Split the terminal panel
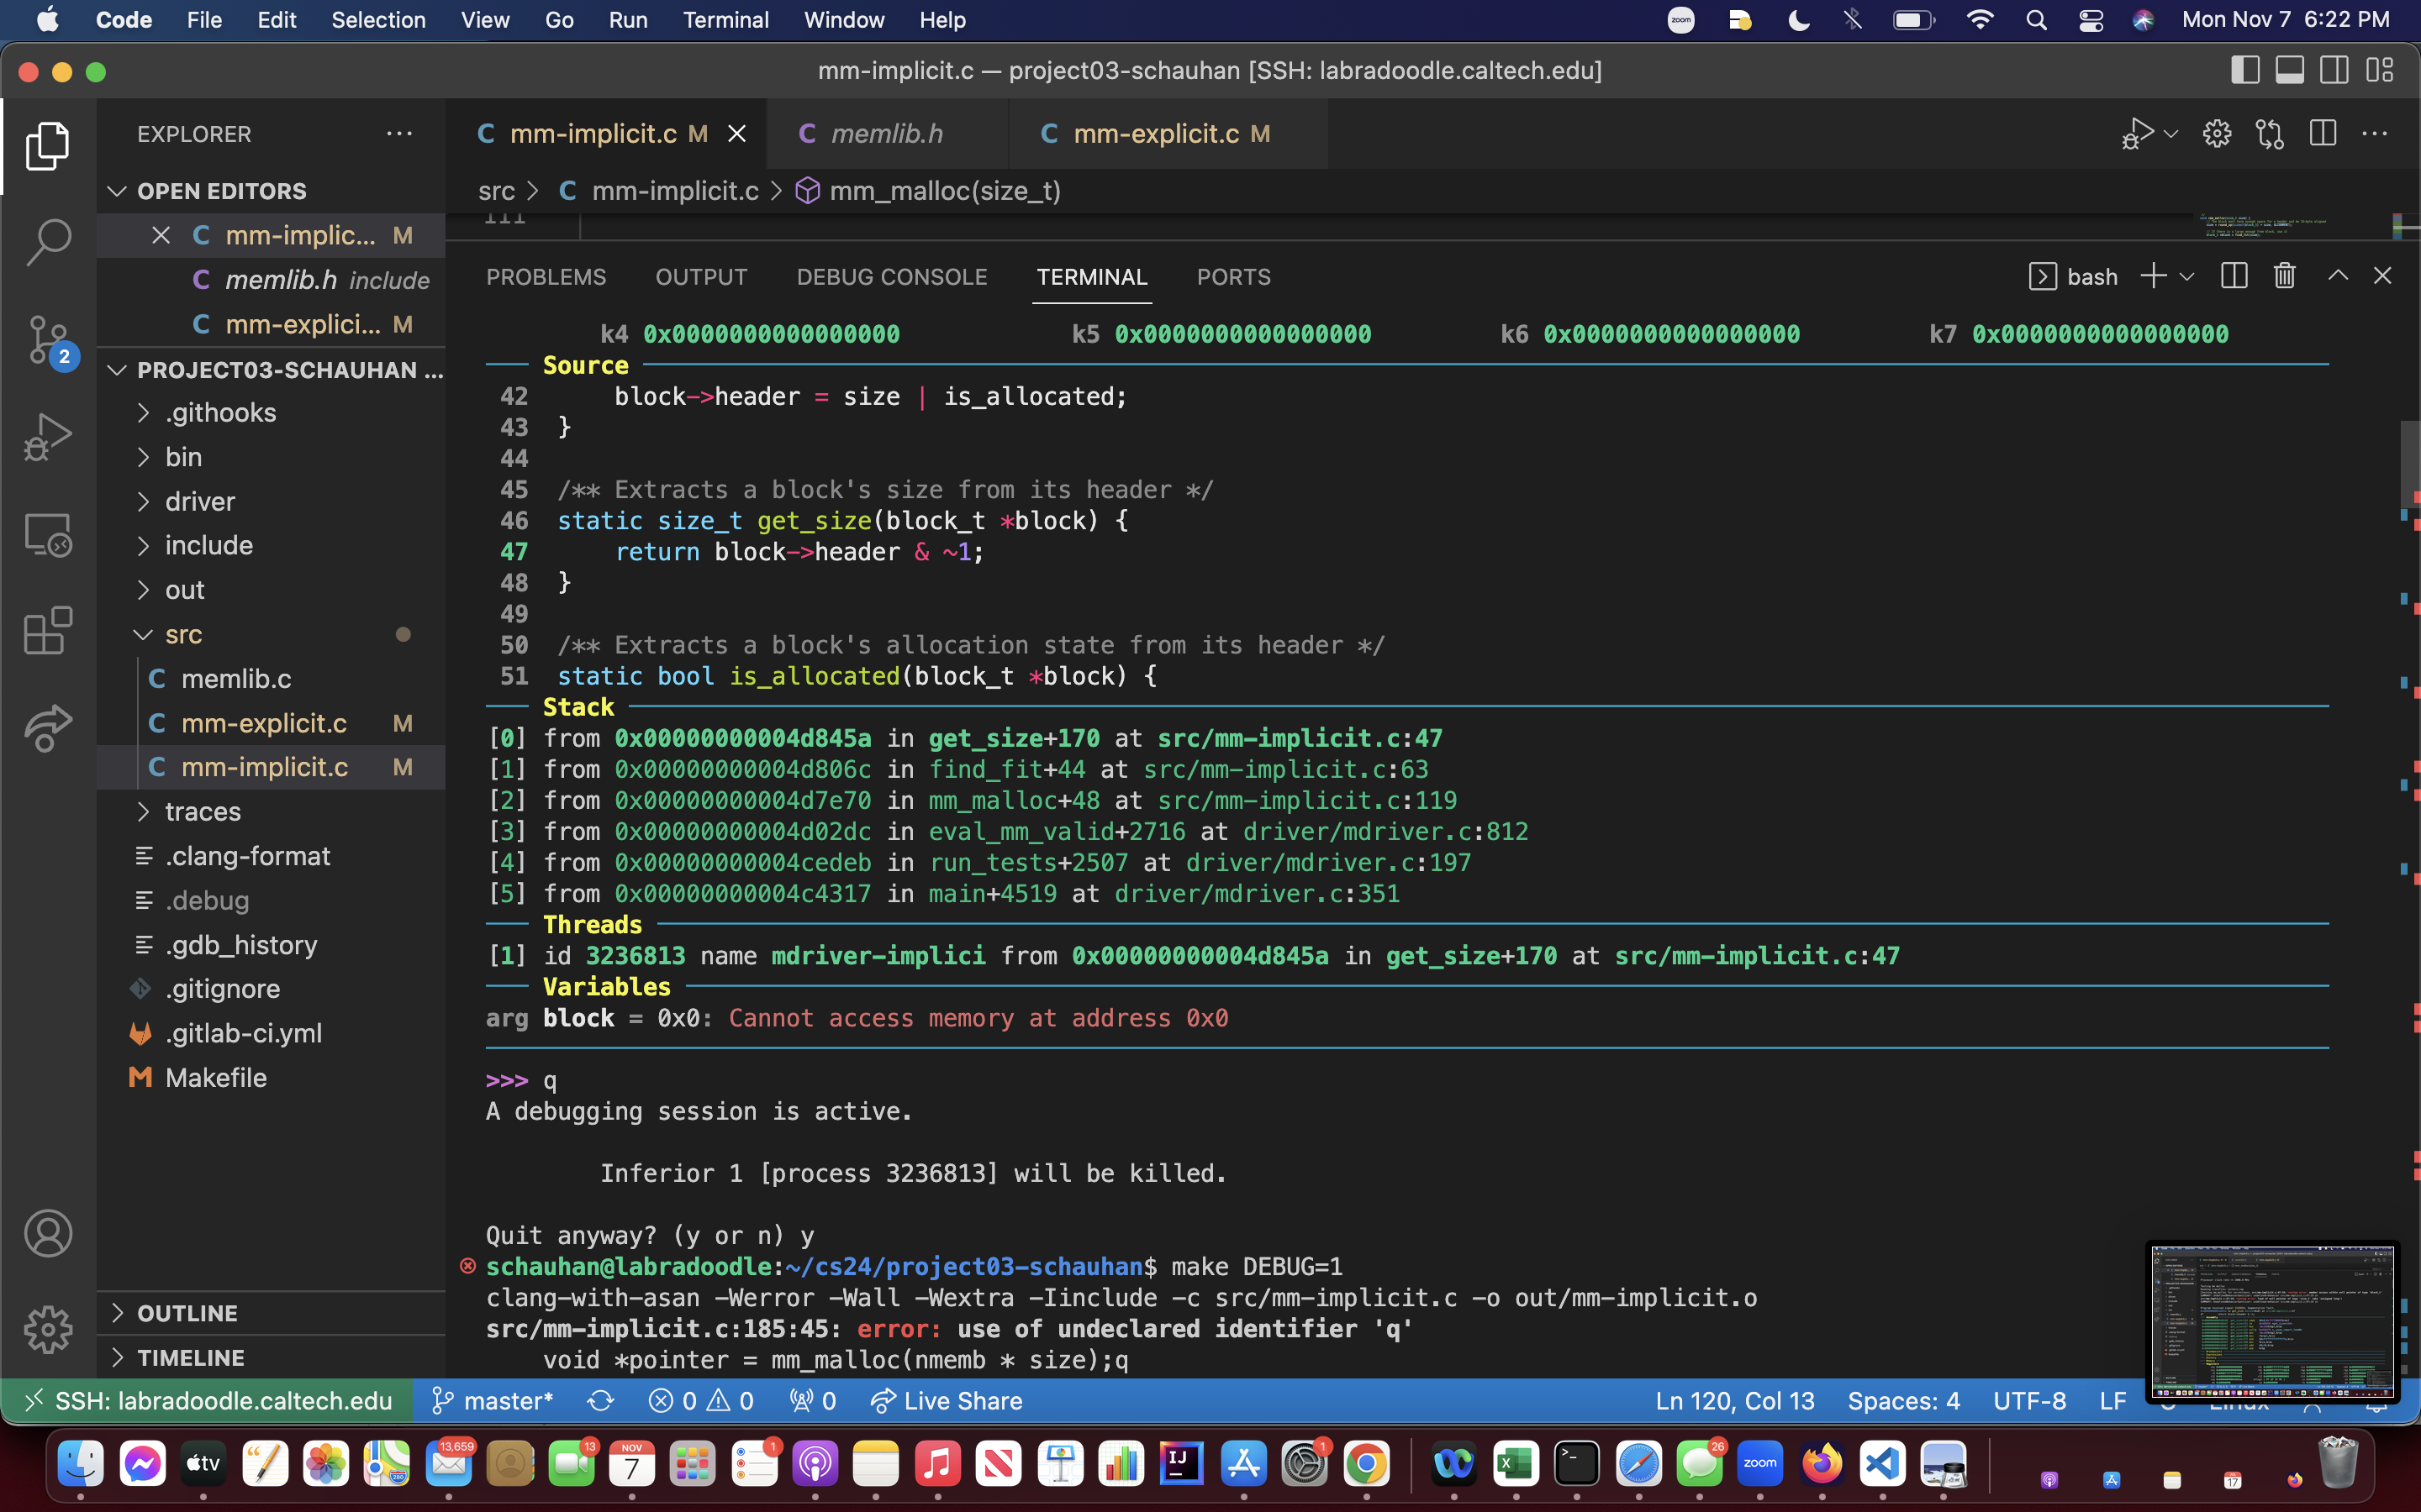2421x1512 pixels. coord(2234,276)
